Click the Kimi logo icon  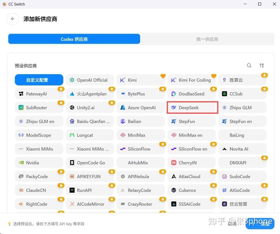(x=123, y=80)
